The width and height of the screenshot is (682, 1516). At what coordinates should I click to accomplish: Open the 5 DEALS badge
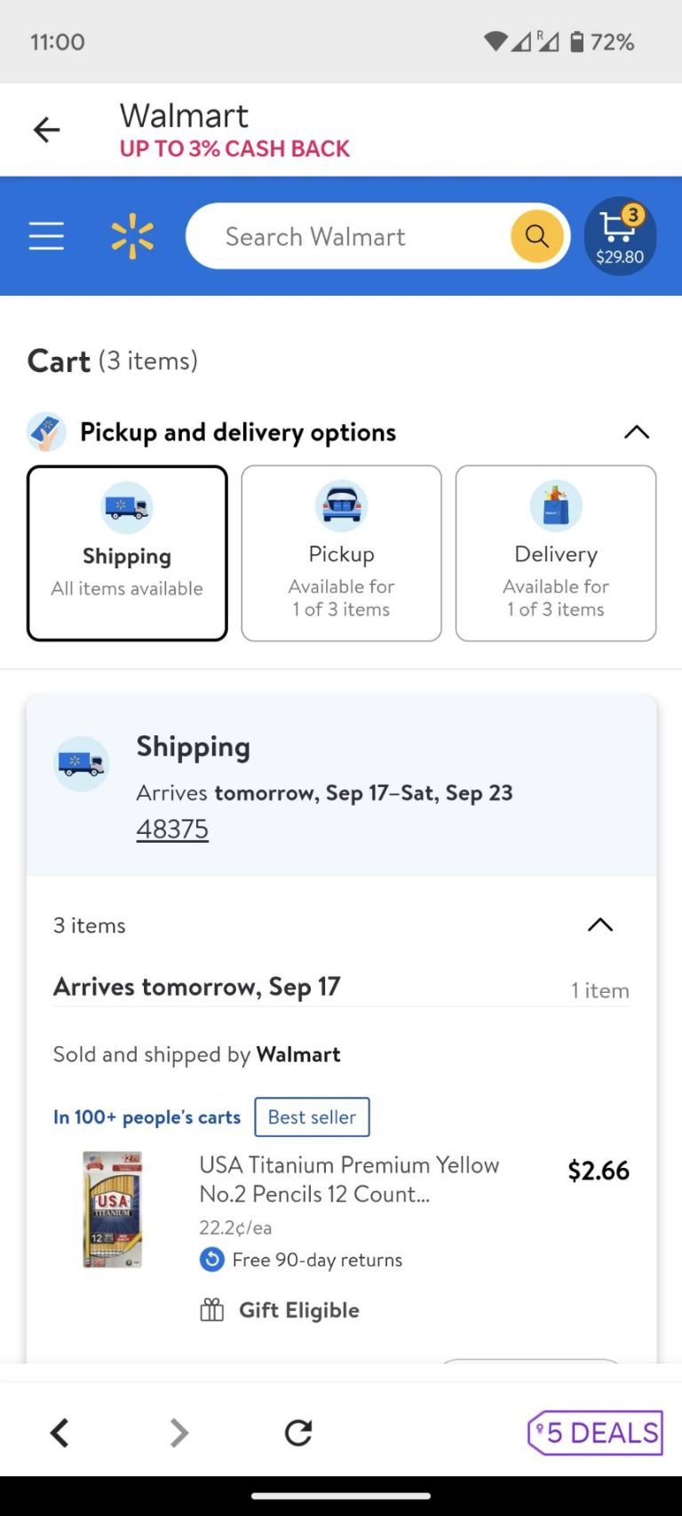click(596, 1432)
